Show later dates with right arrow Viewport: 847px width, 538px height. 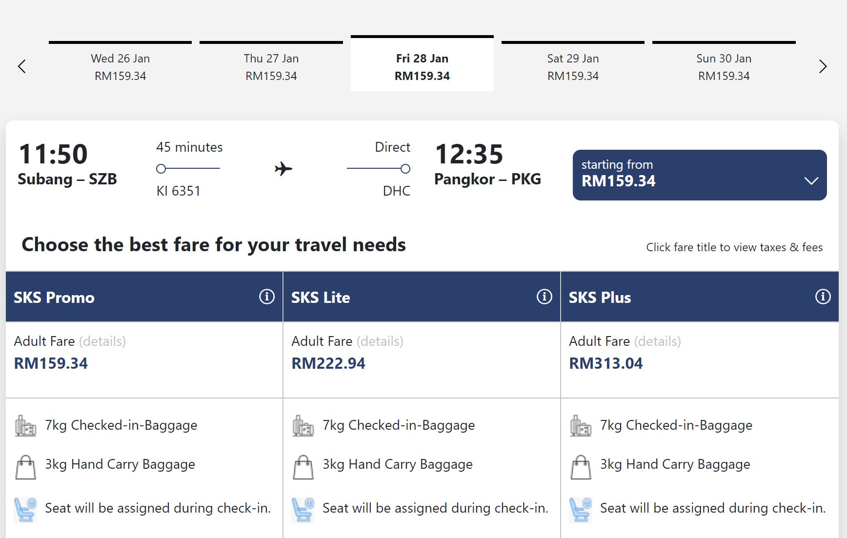point(823,66)
